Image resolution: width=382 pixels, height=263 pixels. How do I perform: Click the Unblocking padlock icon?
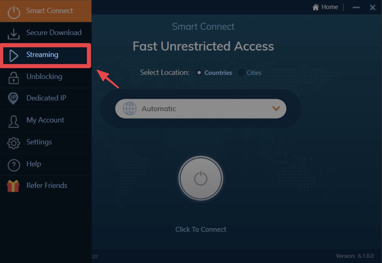[13, 78]
